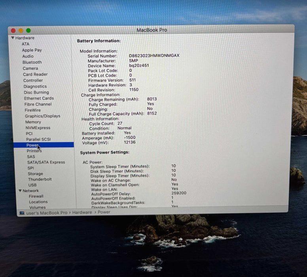
Task: Open the Printers entry
Action: (34, 151)
